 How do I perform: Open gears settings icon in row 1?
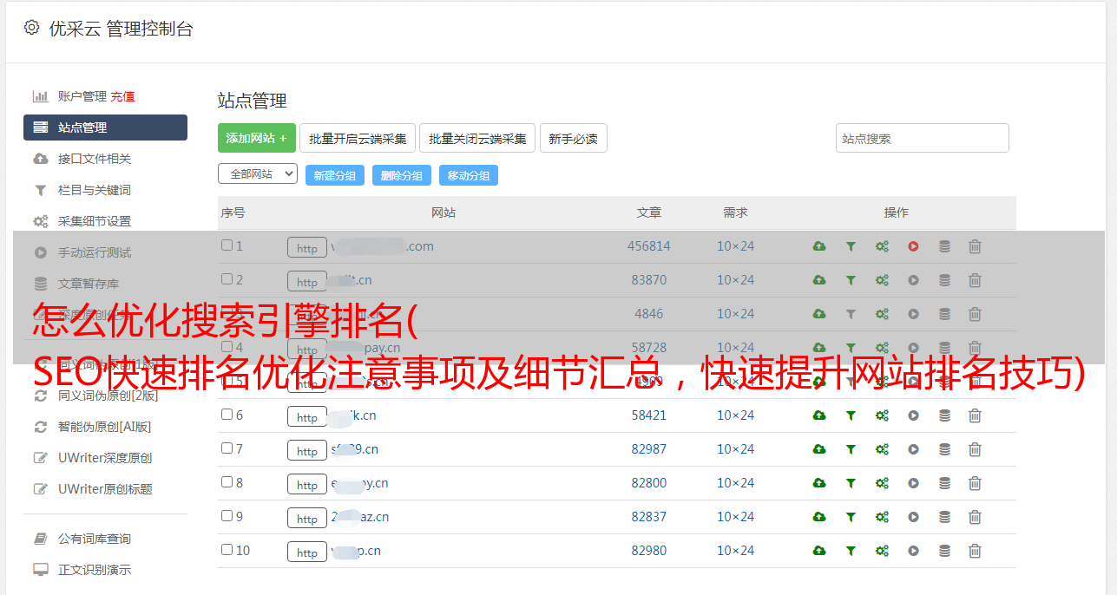[882, 246]
